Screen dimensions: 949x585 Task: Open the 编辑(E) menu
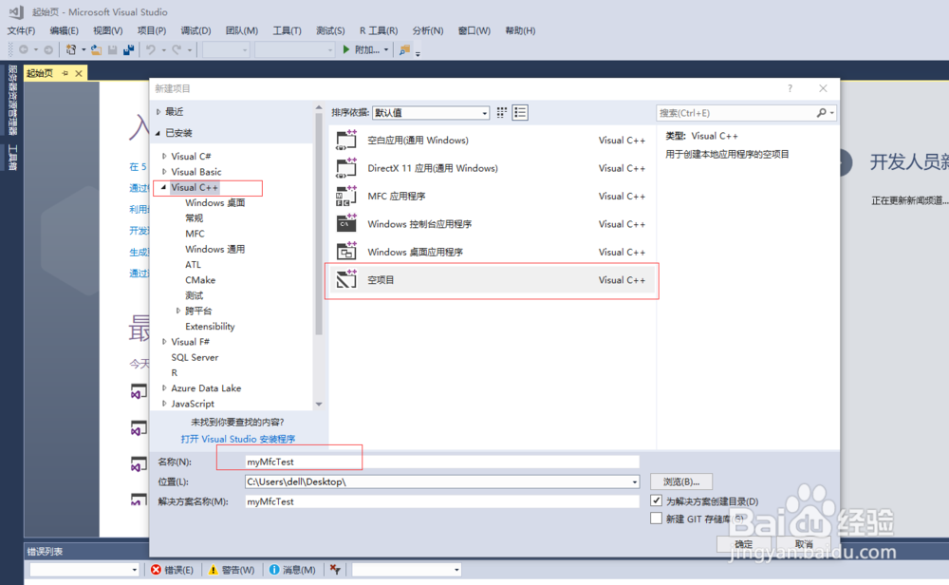point(65,31)
